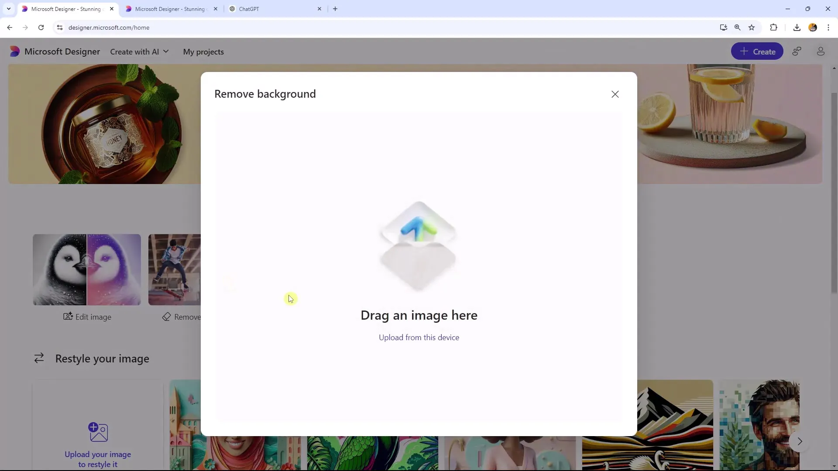Close the Remove background dialog
Viewport: 838px width, 471px height.
click(615, 94)
